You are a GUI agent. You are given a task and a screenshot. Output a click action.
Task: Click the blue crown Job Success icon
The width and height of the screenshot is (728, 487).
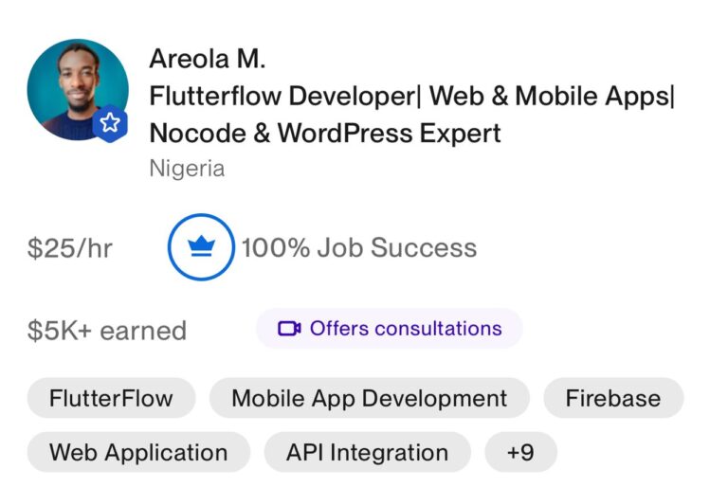tap(201, 247)
